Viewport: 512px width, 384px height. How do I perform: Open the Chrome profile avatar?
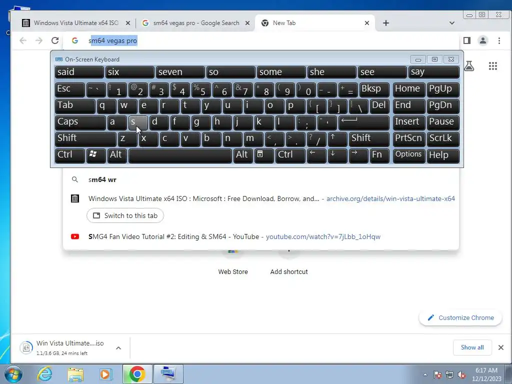tap(483, 40)
